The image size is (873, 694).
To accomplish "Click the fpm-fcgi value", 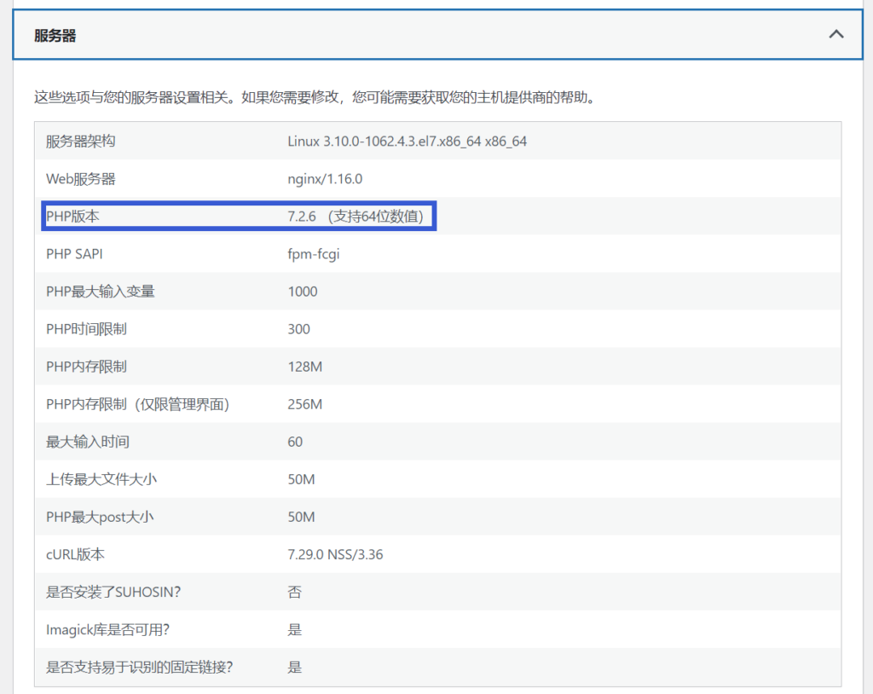I will (x=313, y=254).
